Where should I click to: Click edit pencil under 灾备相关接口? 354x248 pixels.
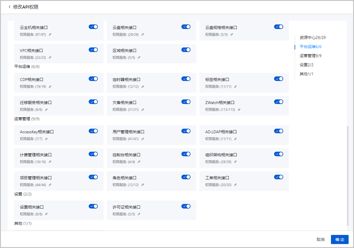142,110
